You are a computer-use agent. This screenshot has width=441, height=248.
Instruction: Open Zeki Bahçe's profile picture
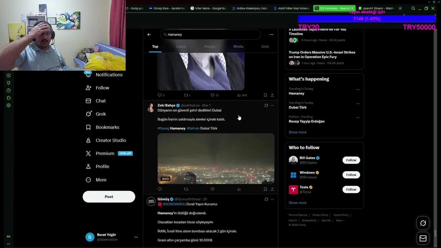coord(151,108)
